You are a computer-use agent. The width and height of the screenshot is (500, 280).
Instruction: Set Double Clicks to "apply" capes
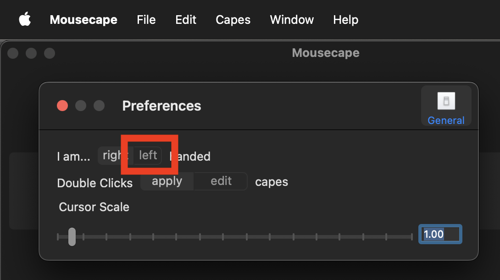click(167, 181)
